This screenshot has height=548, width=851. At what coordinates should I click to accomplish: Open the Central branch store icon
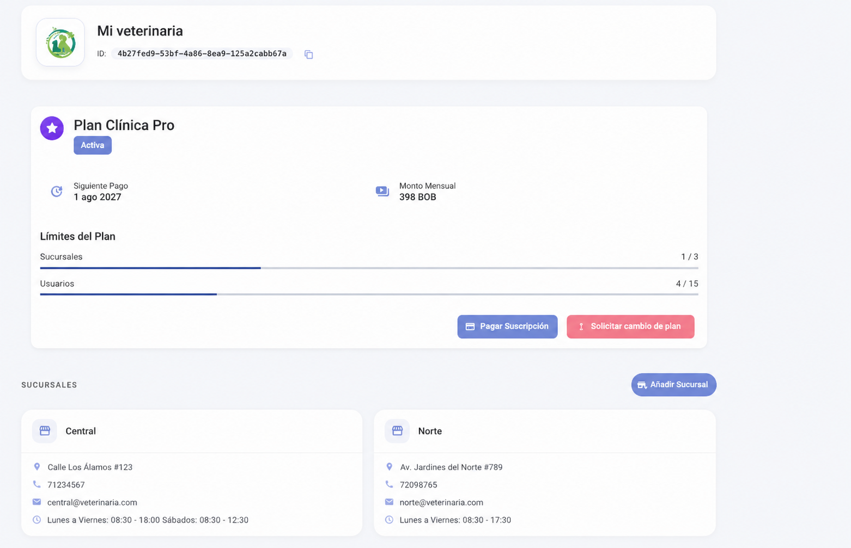click(45, 431)
